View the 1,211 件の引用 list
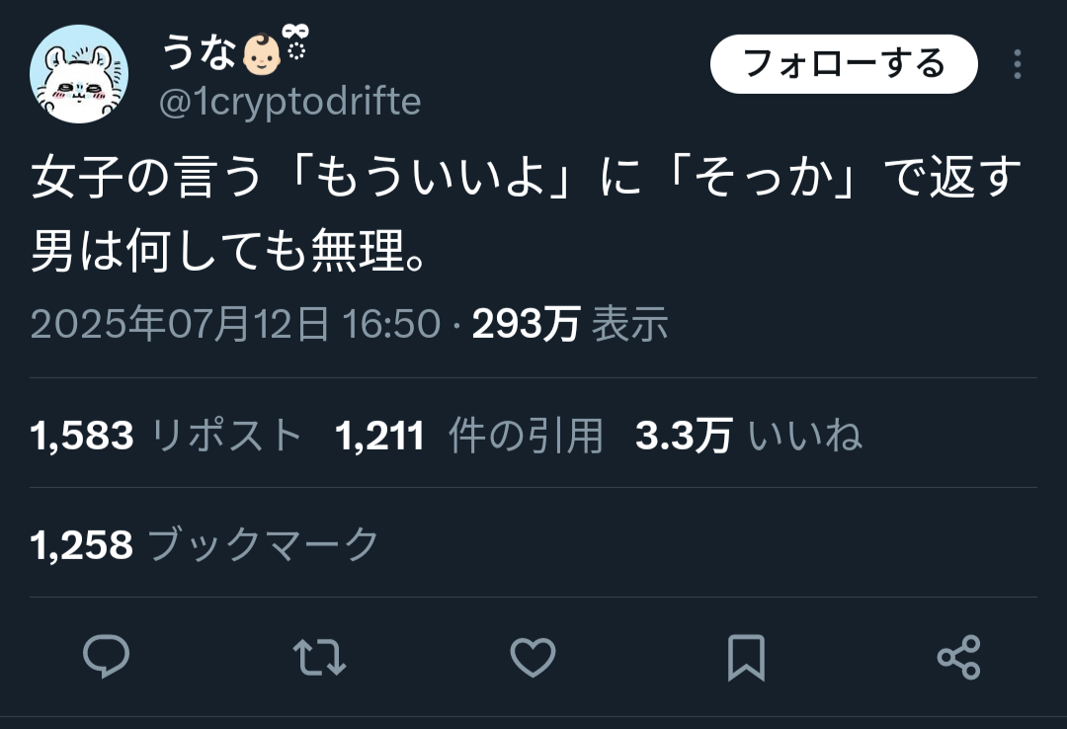1067x729 pixels. [x=469, y=436]
